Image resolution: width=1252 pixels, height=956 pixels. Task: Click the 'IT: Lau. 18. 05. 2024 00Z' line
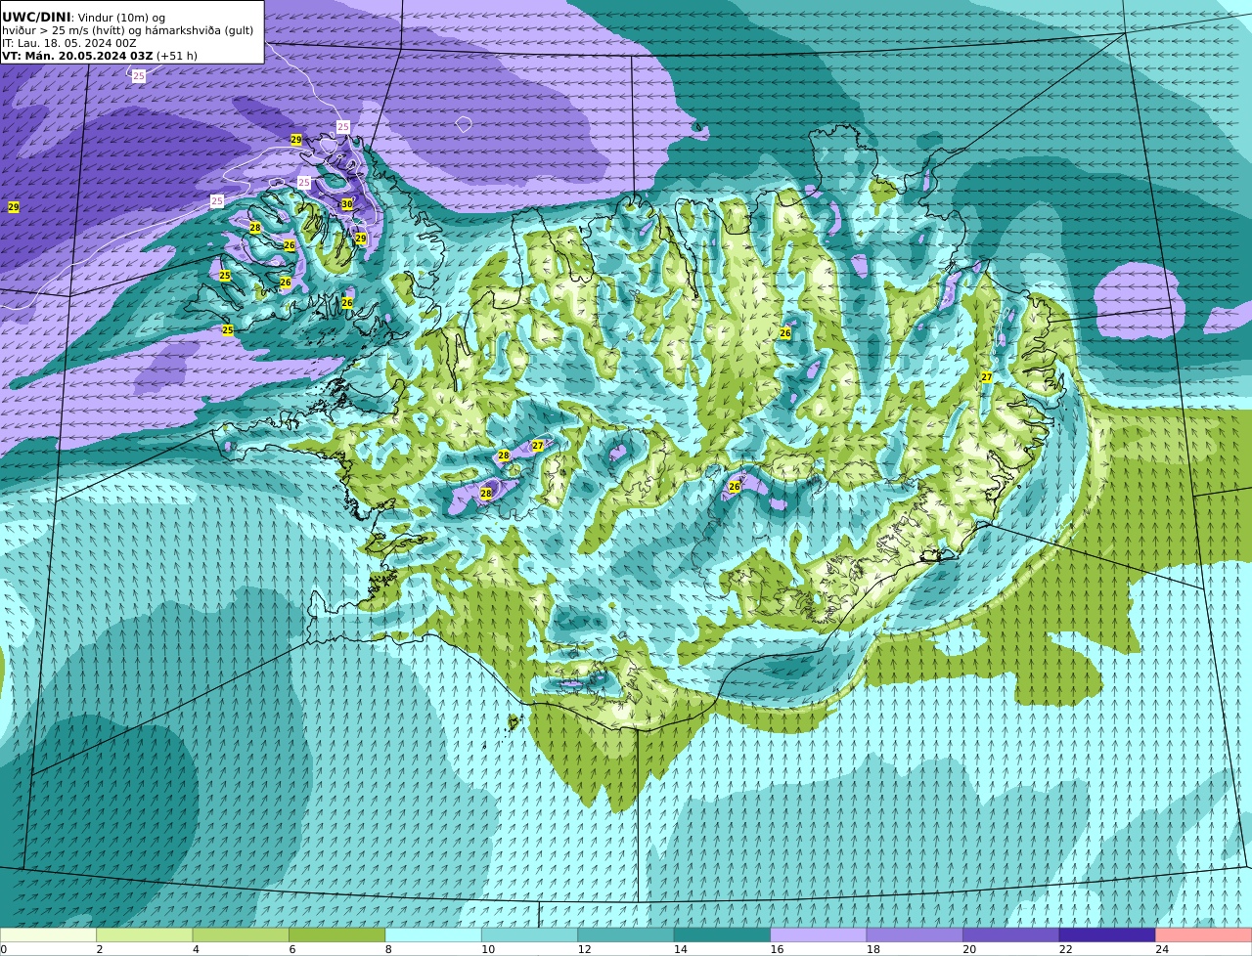(69, 43)
